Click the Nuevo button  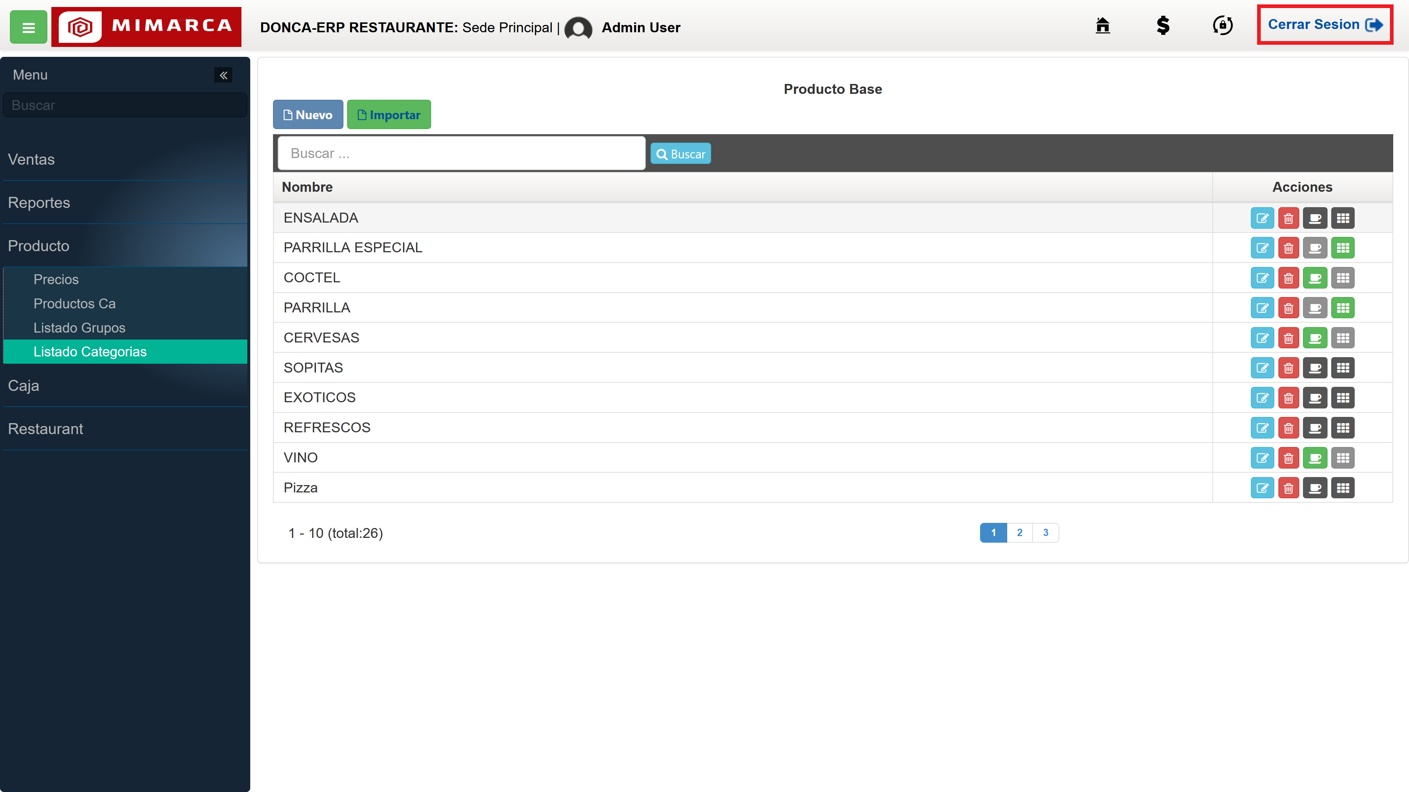click(x=308, y=115)
